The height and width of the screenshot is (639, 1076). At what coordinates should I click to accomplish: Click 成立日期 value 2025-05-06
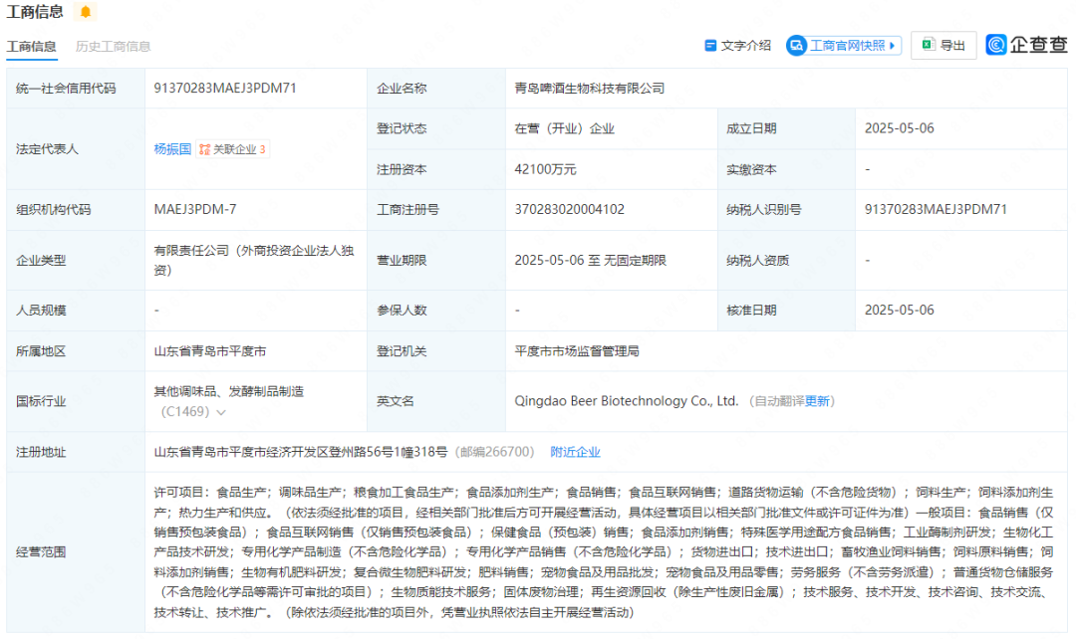[x=899, y=128]
